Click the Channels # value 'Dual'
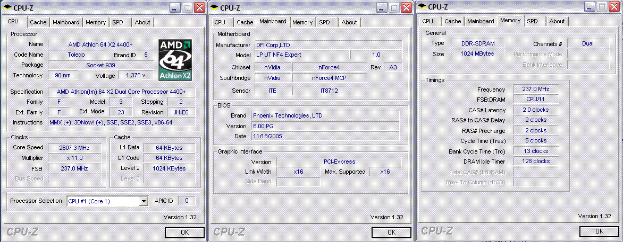 tap(588, 43)
